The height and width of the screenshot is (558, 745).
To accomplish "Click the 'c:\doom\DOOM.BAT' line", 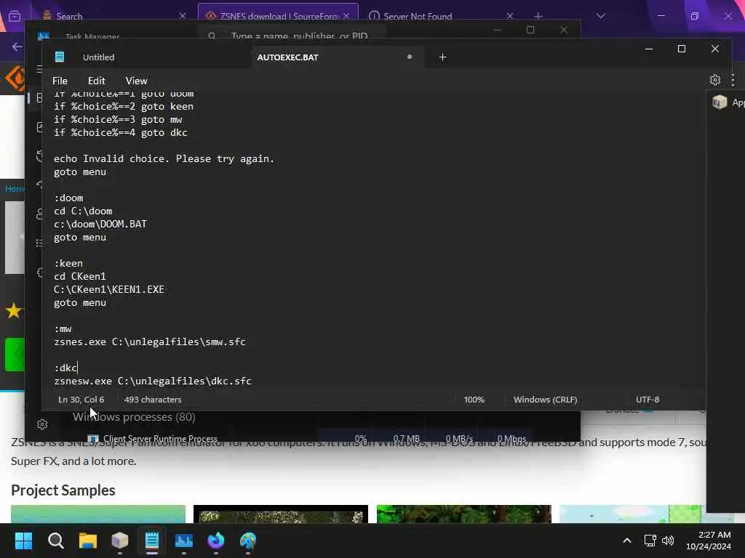I will (100, 224).
